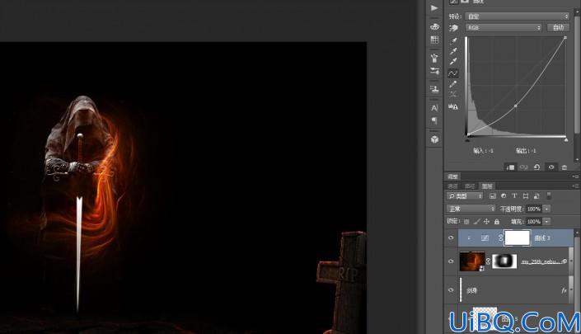Image resolution: width=581 pixels, height=334 pixels.
Task: Click the opacity value field
Action: click(534, 209)
